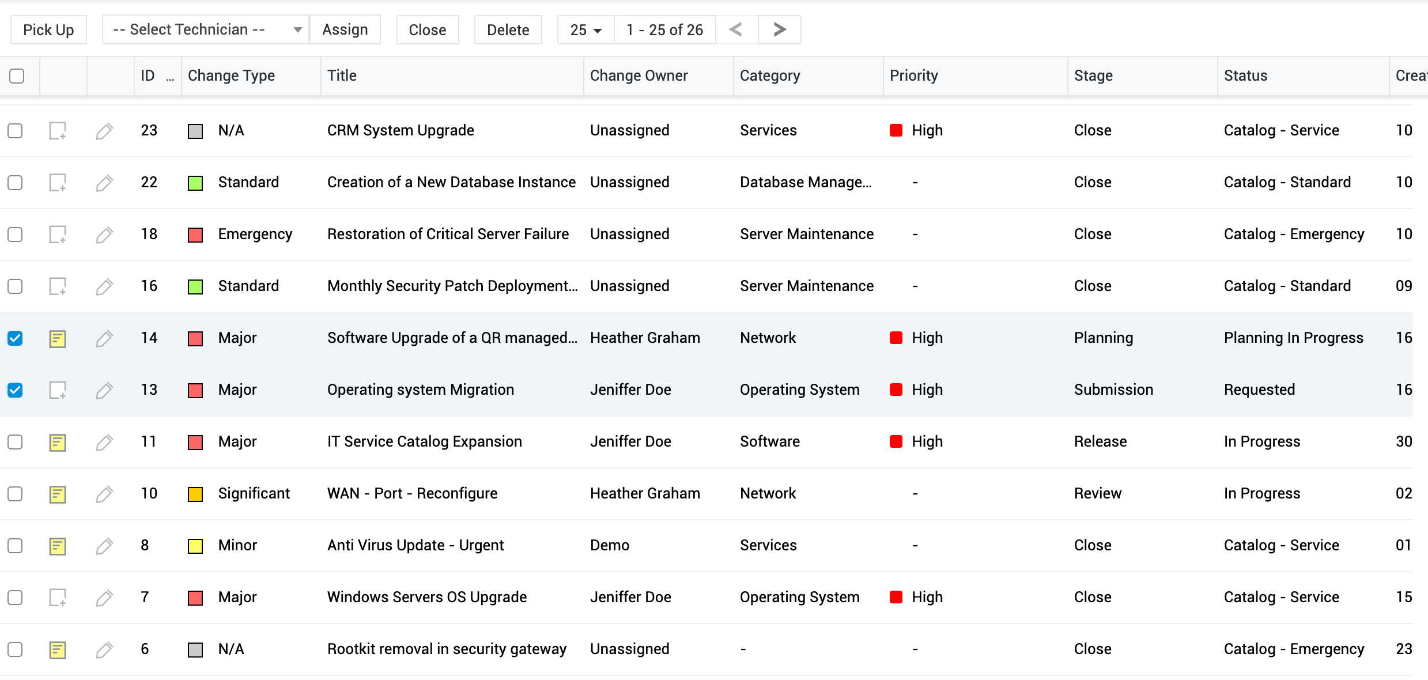The image size is (1428, 680).
Task: Expand the 25 per-page dropdown
Action: coord(585,29)
